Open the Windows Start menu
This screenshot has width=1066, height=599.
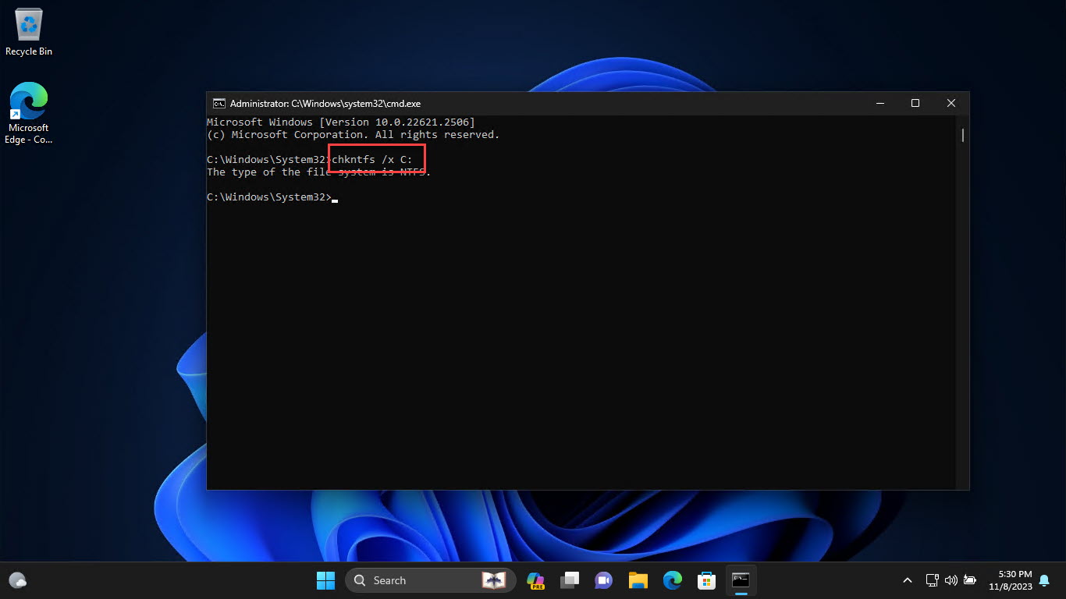[x=325, y=580]
